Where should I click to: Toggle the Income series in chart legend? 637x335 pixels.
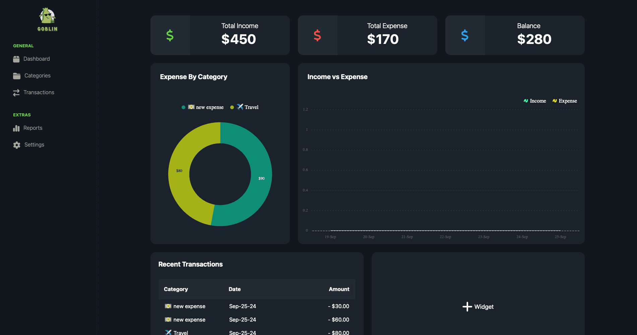click(x=535, y=101)
